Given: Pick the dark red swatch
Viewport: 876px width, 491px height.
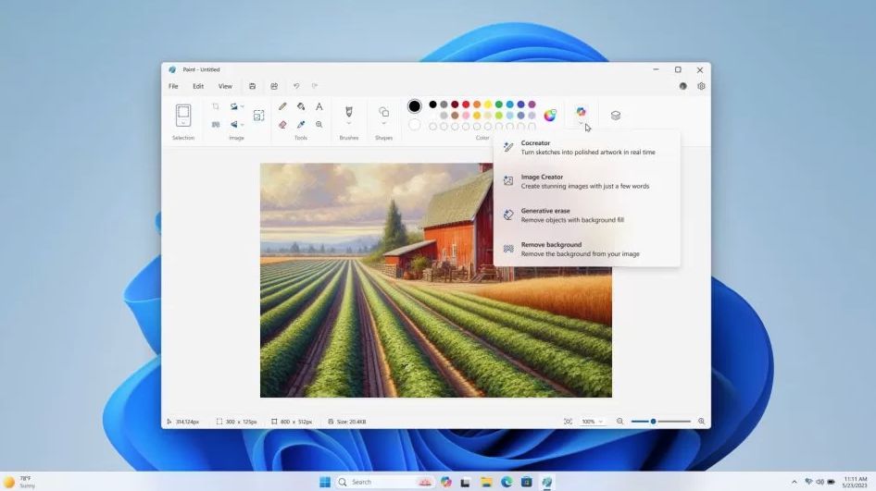Looking at the screenshot, I should (x=455, y=104).
